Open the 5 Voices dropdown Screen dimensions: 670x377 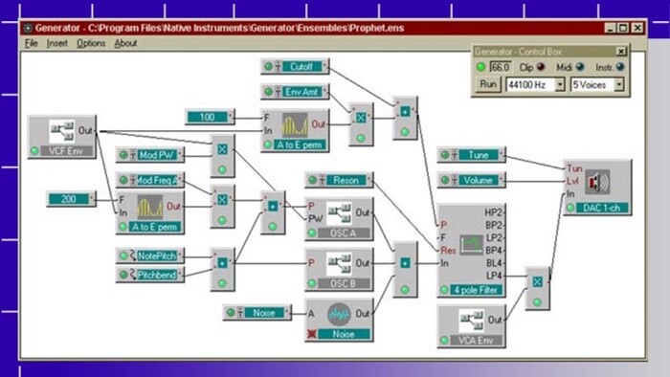618,84
